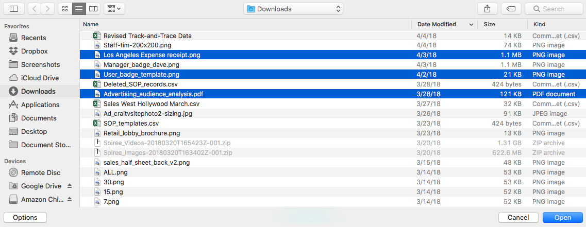The width and height of the screenshot is (586, 227).
Task: Eject Google Drive
Action: click(x=70, y=186)
